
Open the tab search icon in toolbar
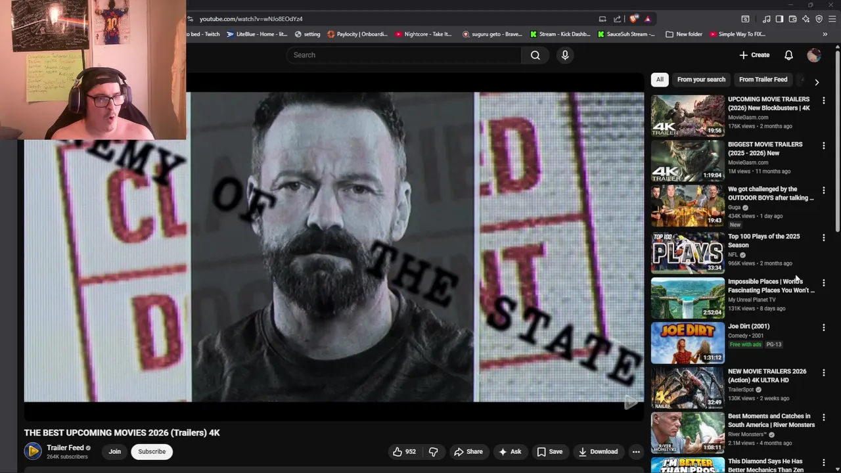tap(745, 19)
